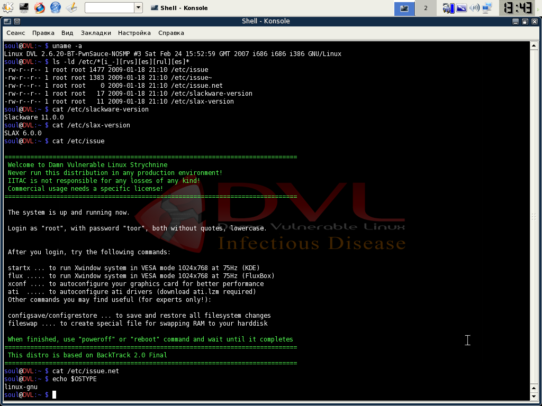Maximize the Konsole window

click(x=525, y=21)
